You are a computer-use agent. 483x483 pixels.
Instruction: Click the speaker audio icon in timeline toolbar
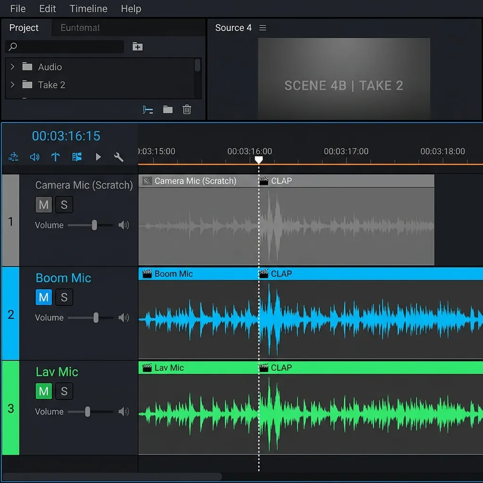coord(34,157)
